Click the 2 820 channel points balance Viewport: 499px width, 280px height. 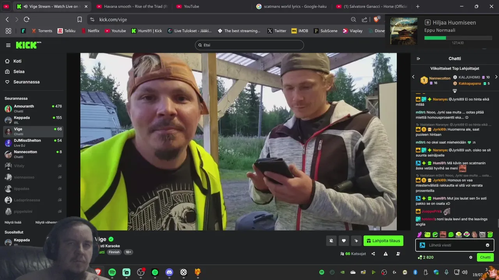point(425,257)
